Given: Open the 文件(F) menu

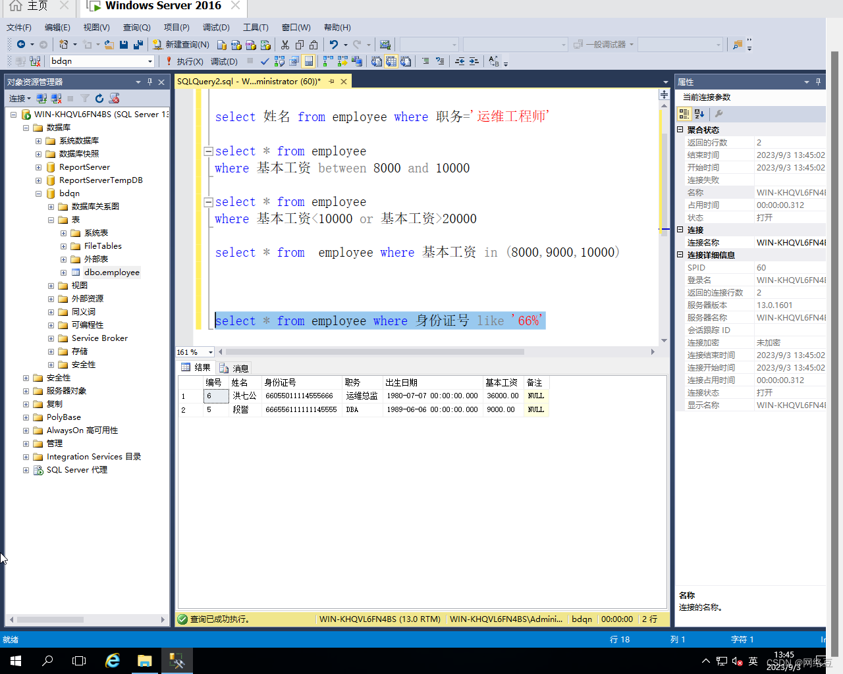Looking at the screenshot, I should pyautogui.click(x=19, y=27).
